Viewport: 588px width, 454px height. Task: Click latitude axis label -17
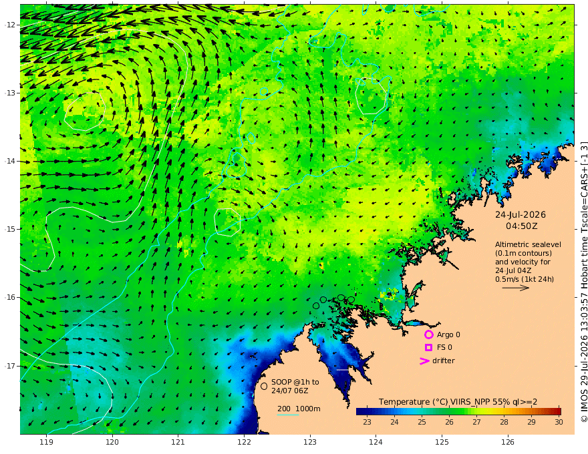[x=11, y=366]
